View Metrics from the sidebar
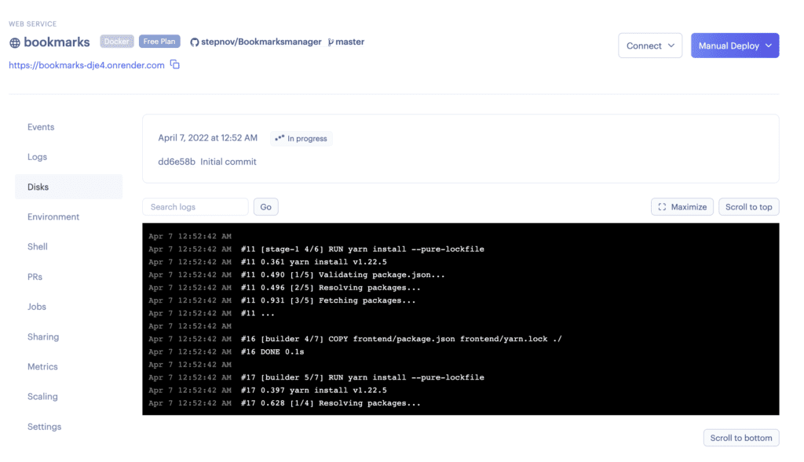The image size is (804, 462). click(42, 366)
